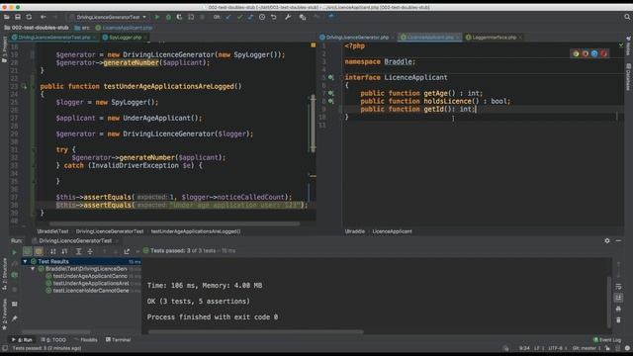This screenshot has height=356, width=633.
Task: Open in Firefox browser icon in editor
Action: tap(585, 53)
